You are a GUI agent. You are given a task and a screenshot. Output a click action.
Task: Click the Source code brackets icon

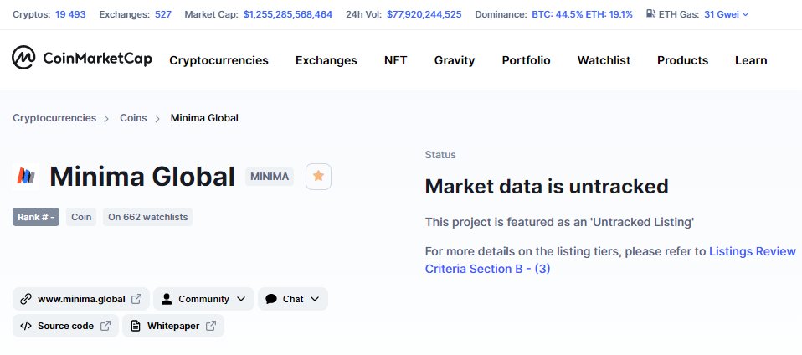26,326
